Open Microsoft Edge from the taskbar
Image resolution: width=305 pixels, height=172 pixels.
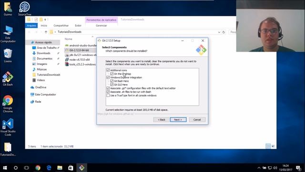tap(49, 168)
